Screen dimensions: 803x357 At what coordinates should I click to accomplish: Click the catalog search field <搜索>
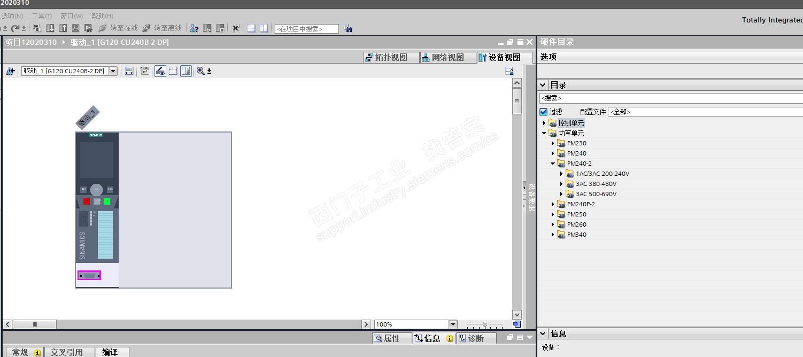pos(671,98)
